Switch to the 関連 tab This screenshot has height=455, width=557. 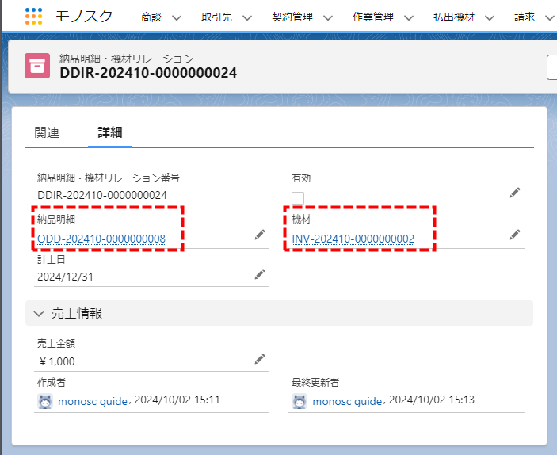coord(47,132)
